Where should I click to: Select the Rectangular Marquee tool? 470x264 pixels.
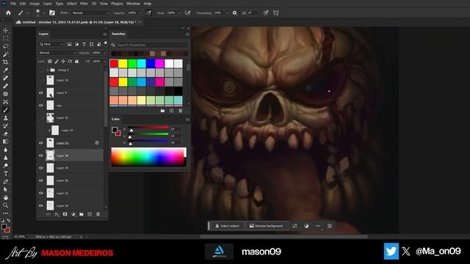(x=5, y=38)
